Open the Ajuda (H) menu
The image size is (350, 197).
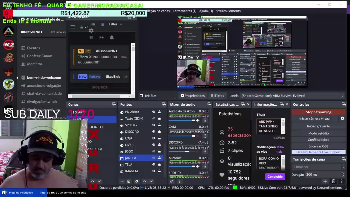tap(206, 11)
